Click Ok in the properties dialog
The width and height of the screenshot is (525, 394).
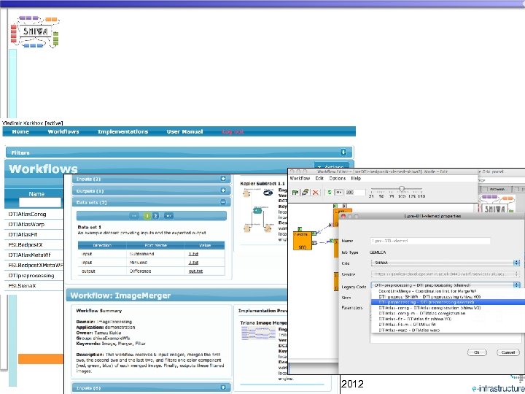pyautogui.click(x=477, y=352)
